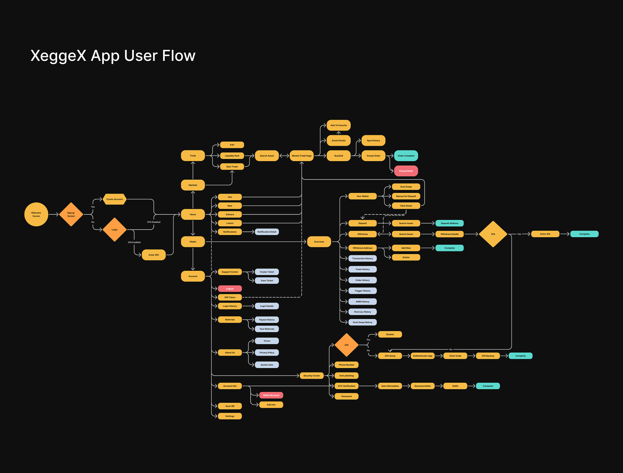
Task: Select the Withdraw Details node
Action: click(x=450, y=234)
